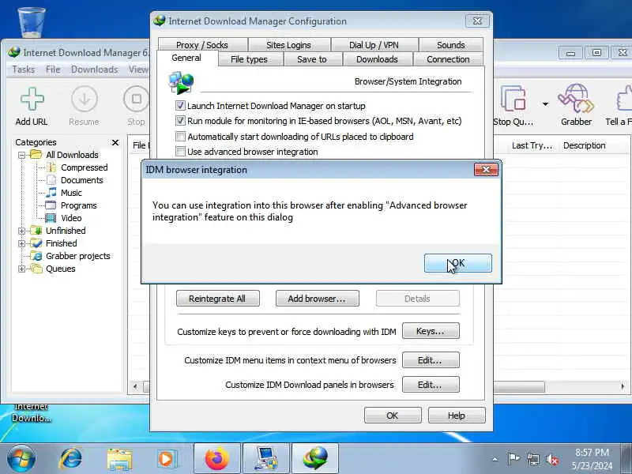Toggle Run module for monitoring IE-based browsers
The height and width of the screenshot is (474, 632).
point(180,121)
